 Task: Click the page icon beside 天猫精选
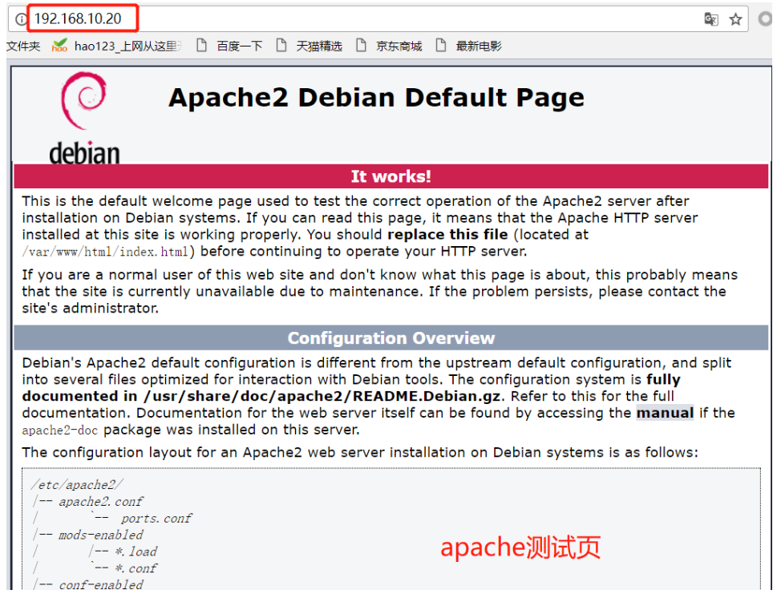[281, 46]
